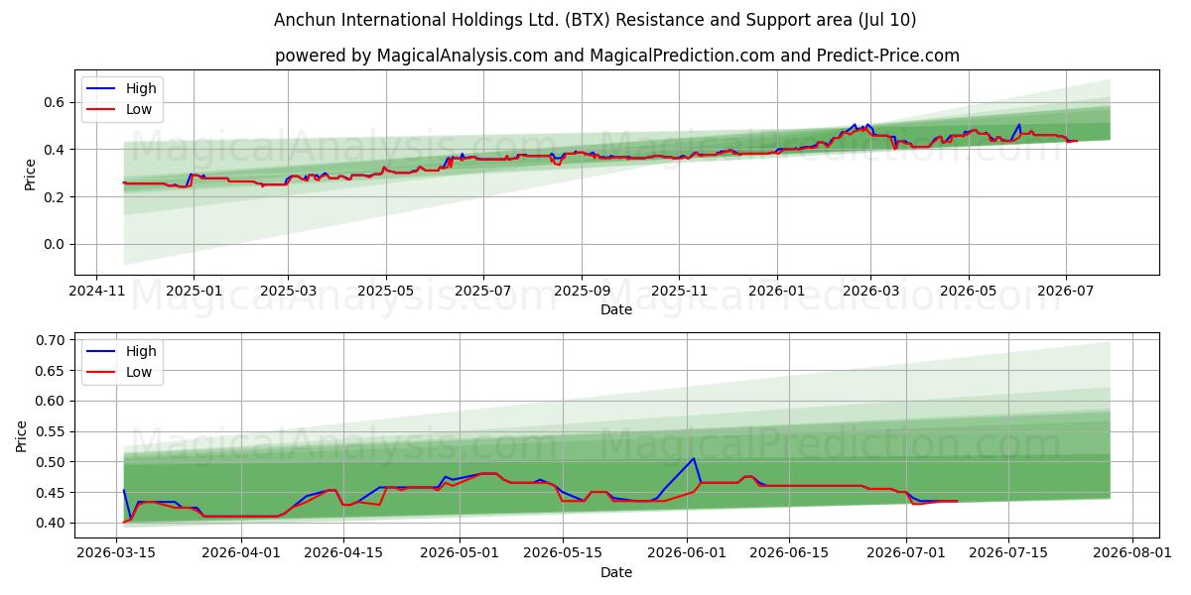The width and height of the screenshot is (1191, 595).
Task: Click the blue High peak near 2026-06-01 in bottom chart
Action: (x=694, y=458)
